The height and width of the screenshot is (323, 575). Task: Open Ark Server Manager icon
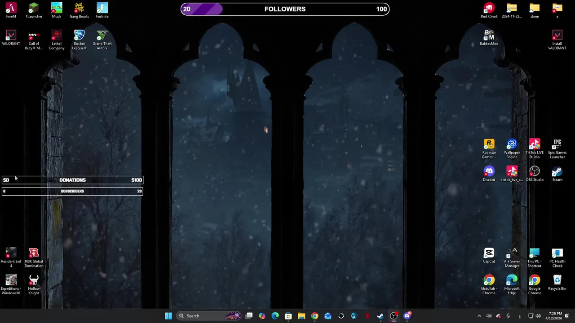(512, 258)
